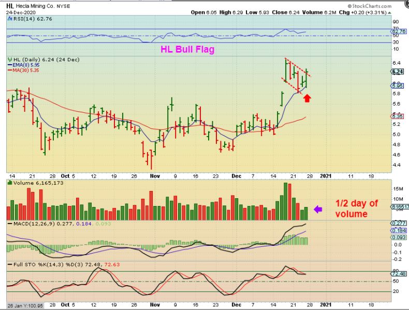Click the RSI(14) 62.76 panel label

point(33,19)
